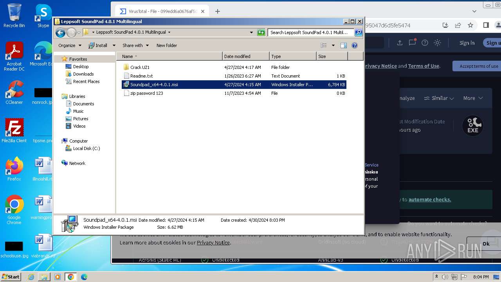
Task: Close the VirusTotal browser tab
Action: 203,11
